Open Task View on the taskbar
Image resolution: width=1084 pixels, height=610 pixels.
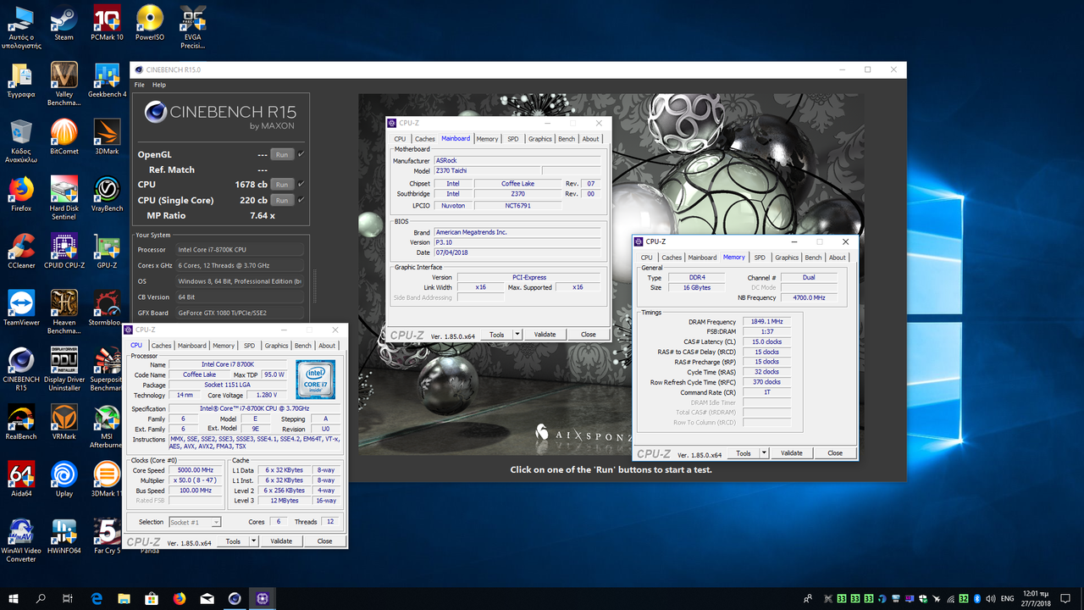(69, 598)
